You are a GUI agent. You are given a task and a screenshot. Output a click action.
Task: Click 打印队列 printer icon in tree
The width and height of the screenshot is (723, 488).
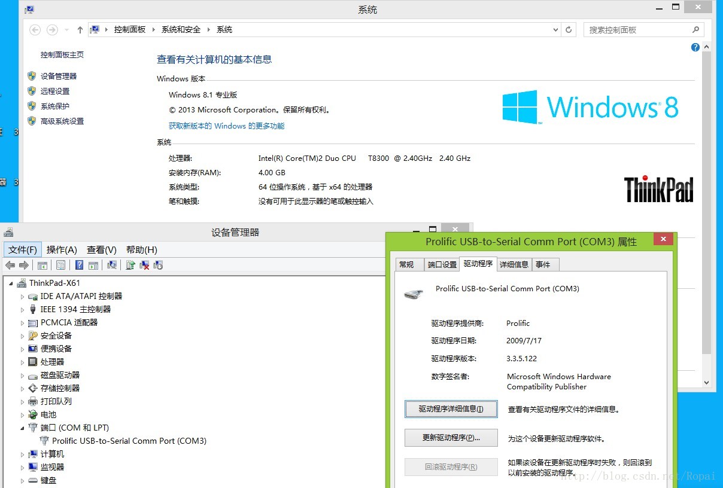33,401
